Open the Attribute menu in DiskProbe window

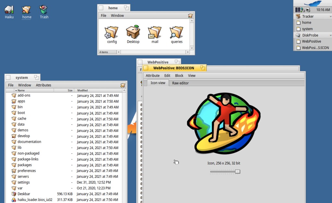point(152,76)
